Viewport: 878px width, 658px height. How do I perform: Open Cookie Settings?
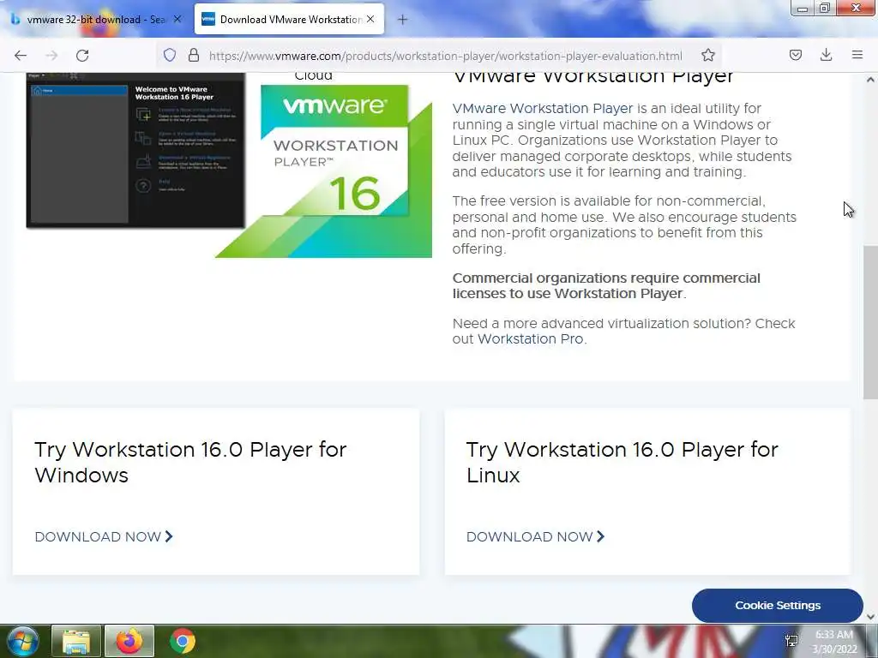pos(777,606)
